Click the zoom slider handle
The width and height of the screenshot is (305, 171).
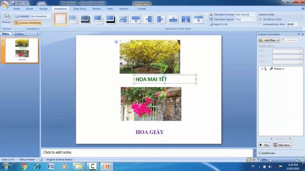pos(280,160)
